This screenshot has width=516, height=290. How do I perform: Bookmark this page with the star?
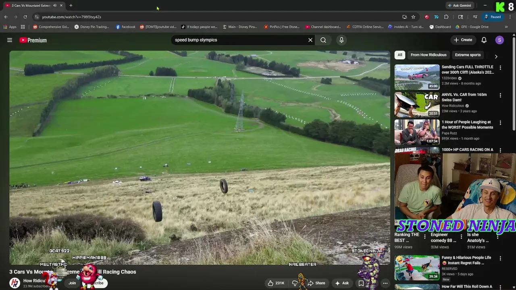(x=413, y=17)
